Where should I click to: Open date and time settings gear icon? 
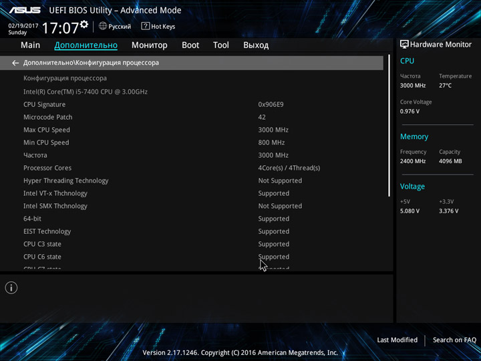coord(84,24)
